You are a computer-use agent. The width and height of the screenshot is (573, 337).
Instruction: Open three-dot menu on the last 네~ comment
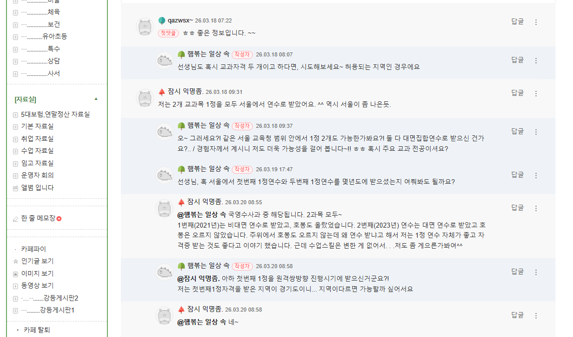[x=536, y=316]
